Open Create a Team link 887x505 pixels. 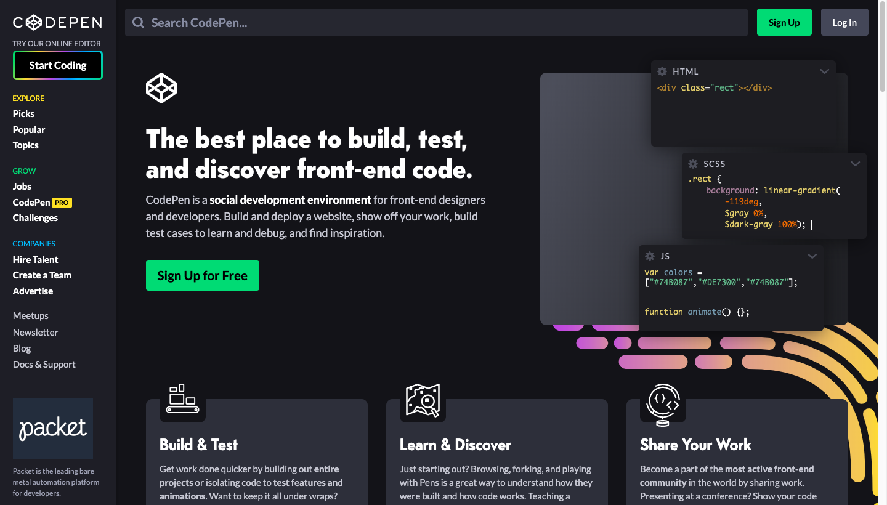(42, 275)
